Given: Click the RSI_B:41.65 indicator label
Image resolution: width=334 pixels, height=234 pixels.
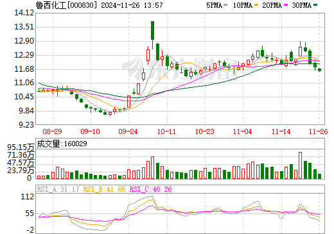Looking at the screenshot, I should [104, 189].
